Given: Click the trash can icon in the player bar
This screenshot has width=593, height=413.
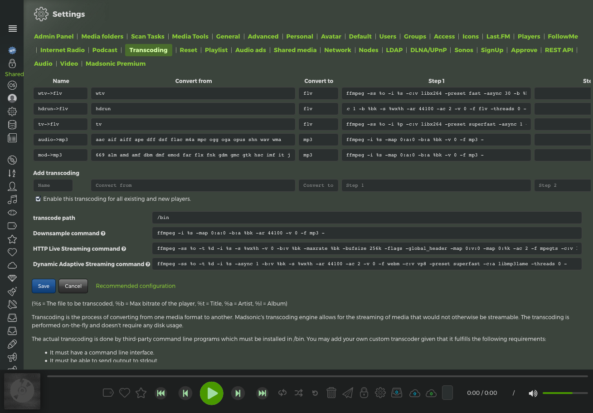Looking at the screenshot, I should [x=331, y=393].
